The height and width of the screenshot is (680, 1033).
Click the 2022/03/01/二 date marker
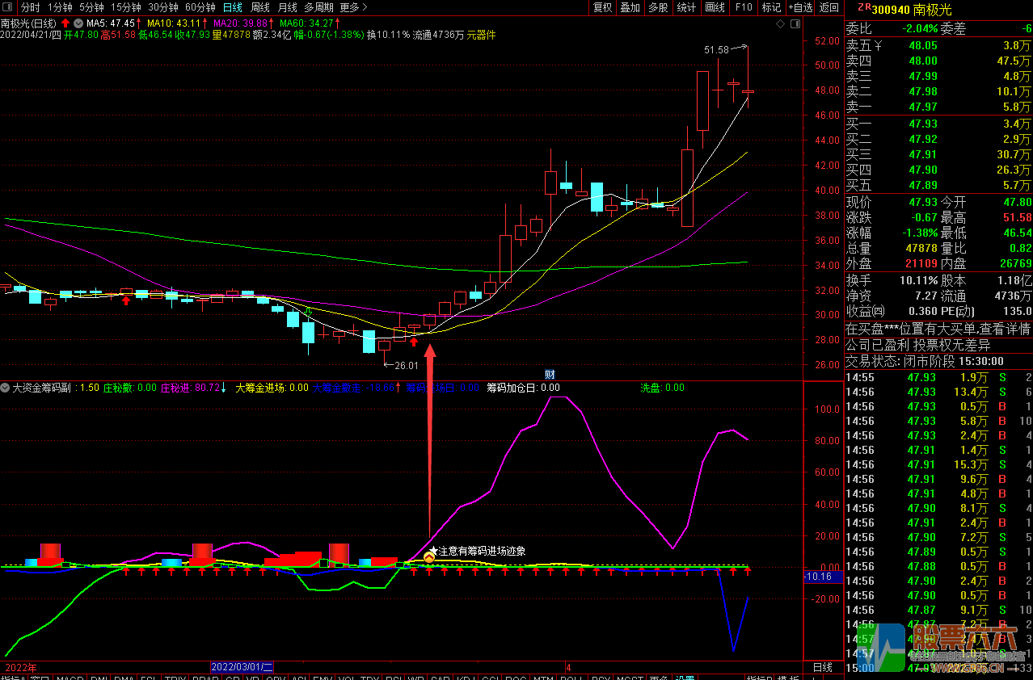point(242,668)
